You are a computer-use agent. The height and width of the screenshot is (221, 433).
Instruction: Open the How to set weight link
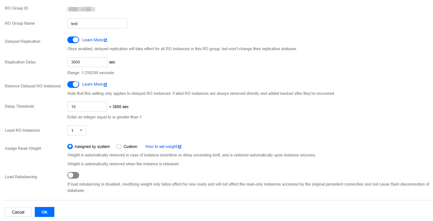(161, 146)
